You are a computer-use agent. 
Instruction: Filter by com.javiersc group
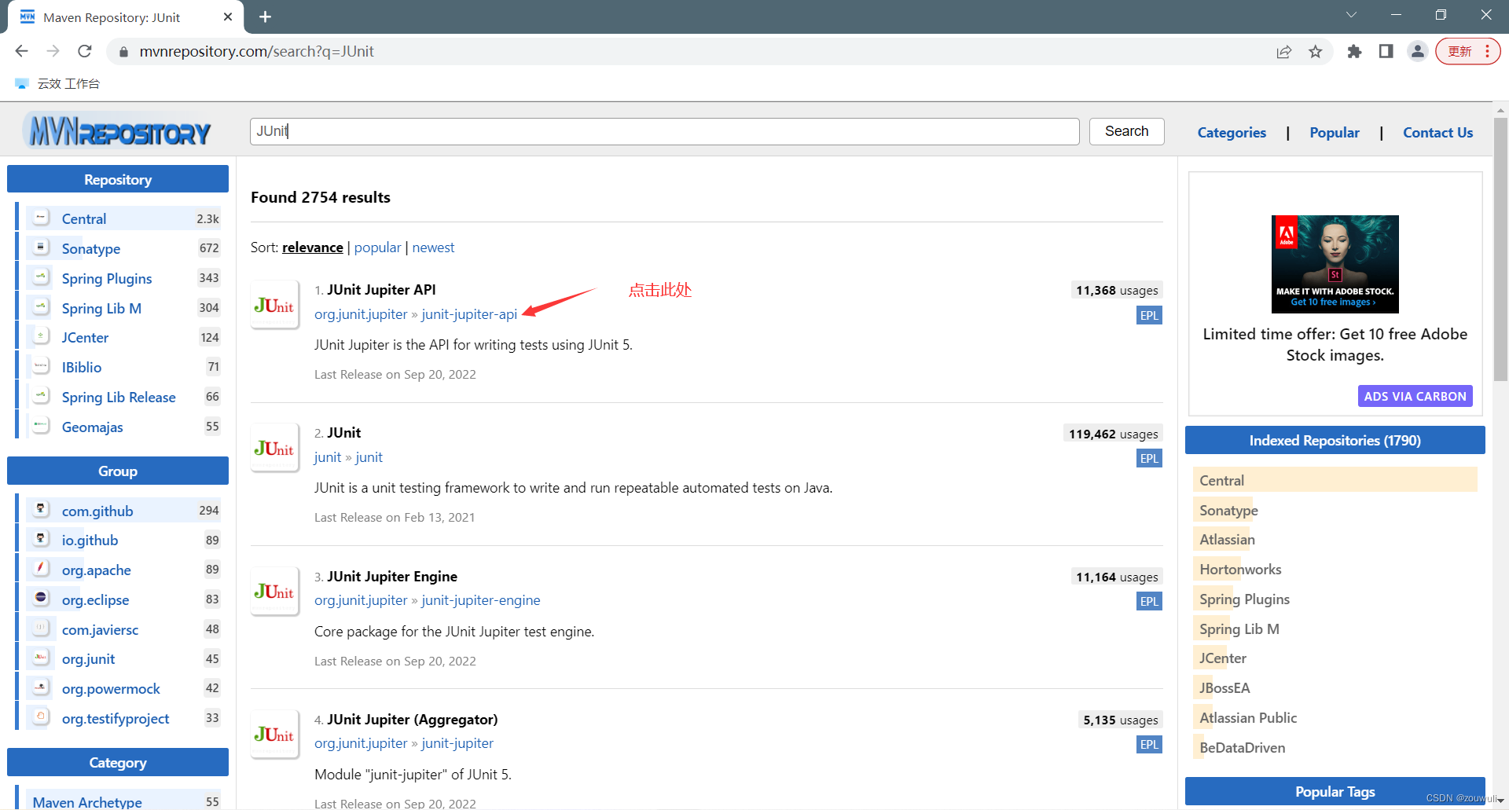click(100, 629)
